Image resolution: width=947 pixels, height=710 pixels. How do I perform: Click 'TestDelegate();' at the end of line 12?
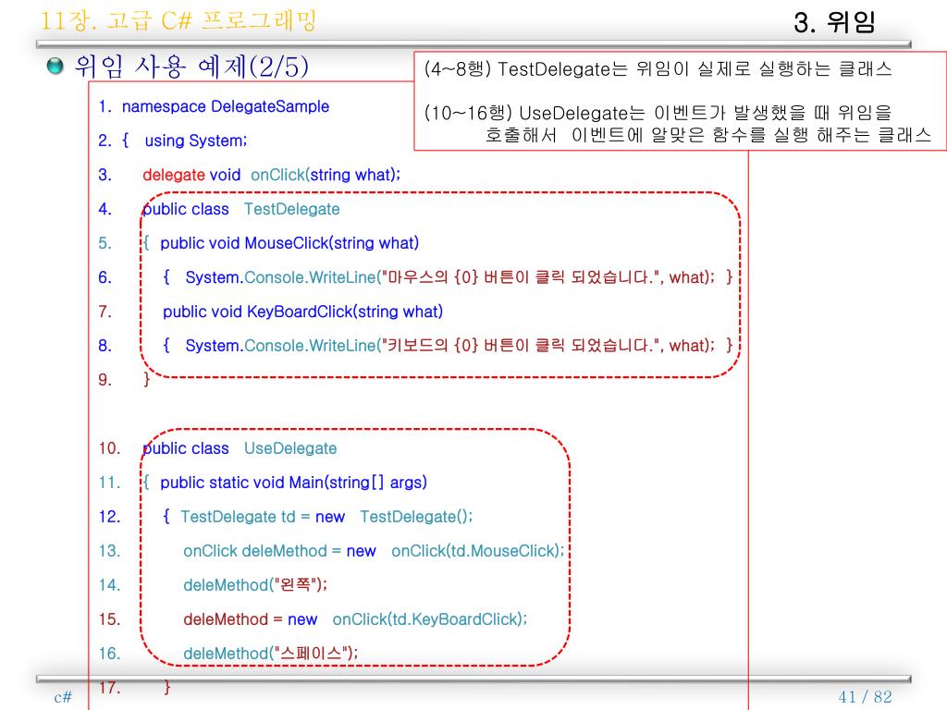pyautogui.click(x=417, y=517)
